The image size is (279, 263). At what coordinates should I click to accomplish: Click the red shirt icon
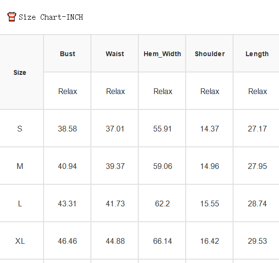(x=12, y=17)
